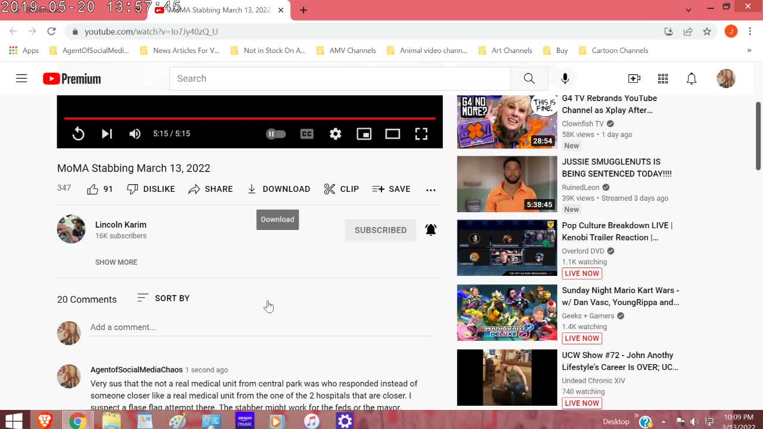
Task: Open Brave browser taskbar icon
Action: tap(45, 421)
